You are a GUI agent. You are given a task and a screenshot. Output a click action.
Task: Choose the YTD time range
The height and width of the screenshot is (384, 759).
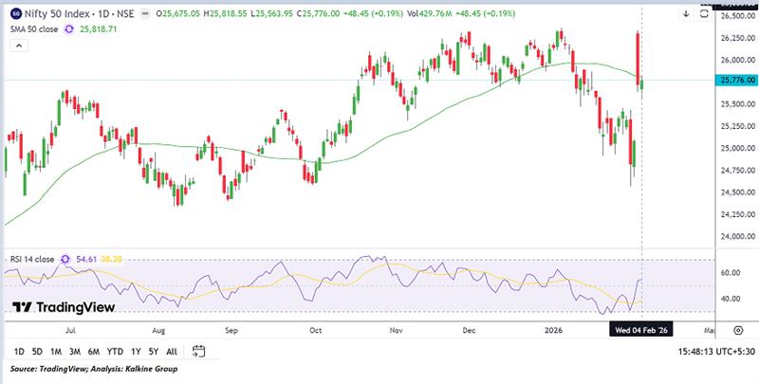[116, 352]
